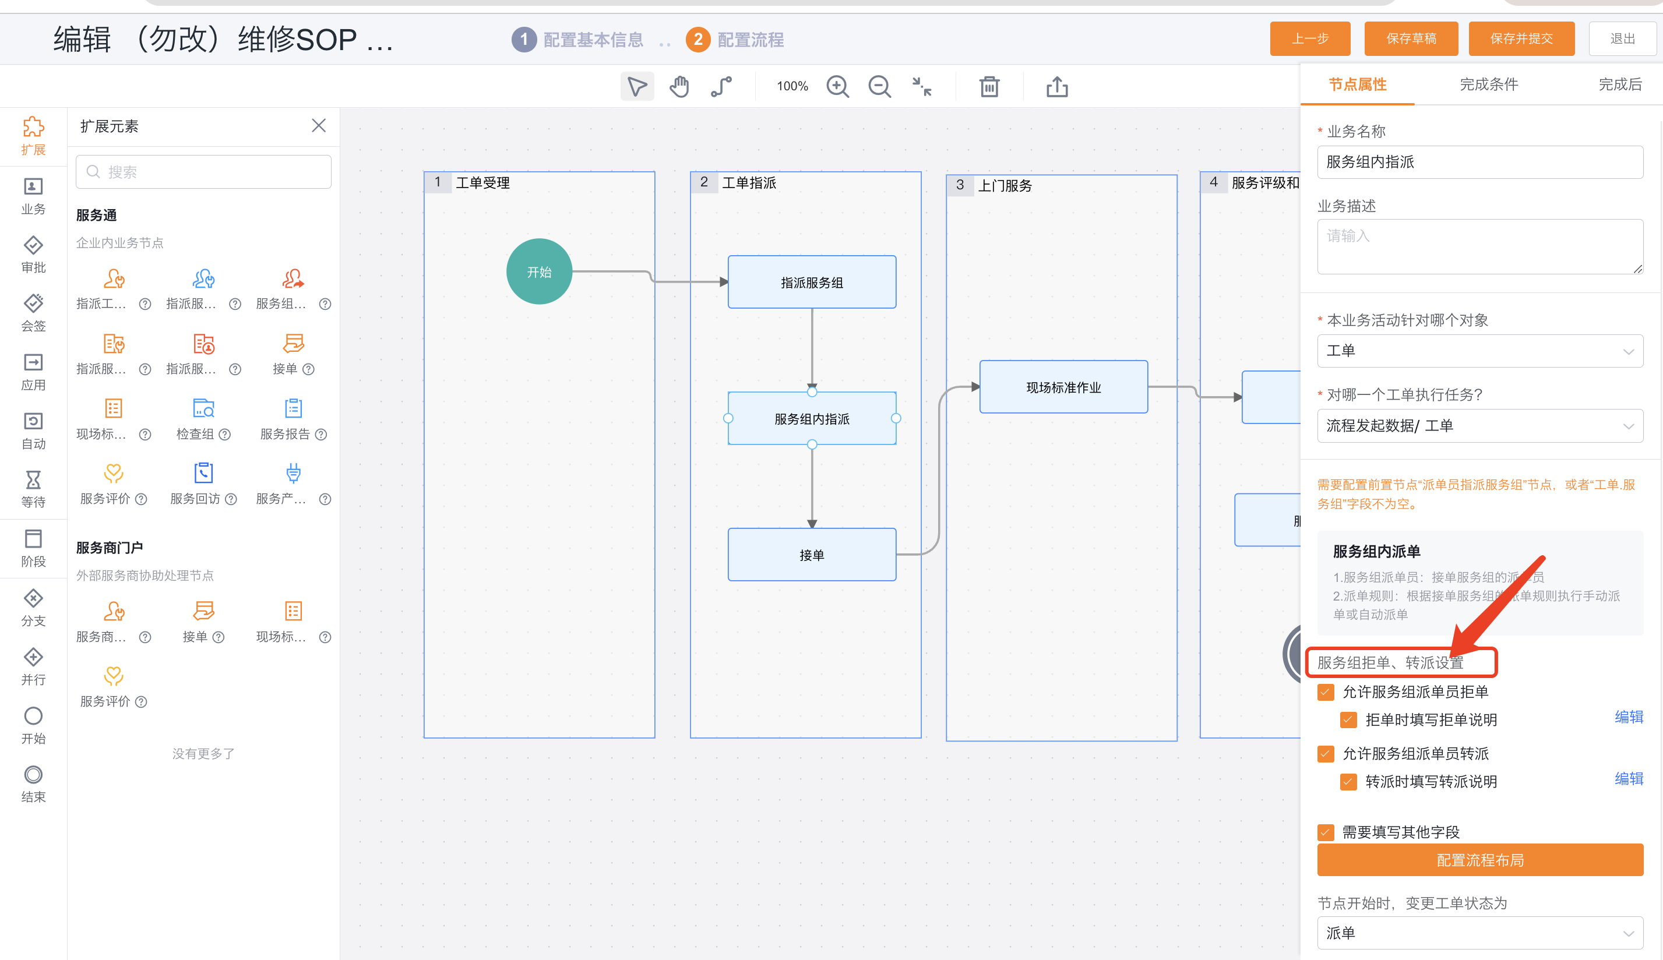Click the trash delete icon
Screen dimensions: 1663x960
tap(989, 86)
